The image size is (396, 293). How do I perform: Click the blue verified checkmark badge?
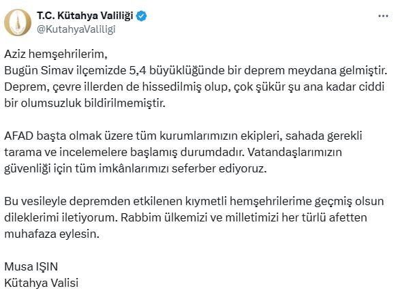coord(142,16)
